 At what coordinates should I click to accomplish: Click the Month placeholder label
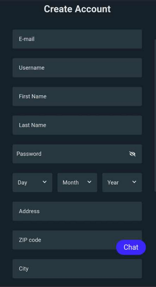click(71, 182)
